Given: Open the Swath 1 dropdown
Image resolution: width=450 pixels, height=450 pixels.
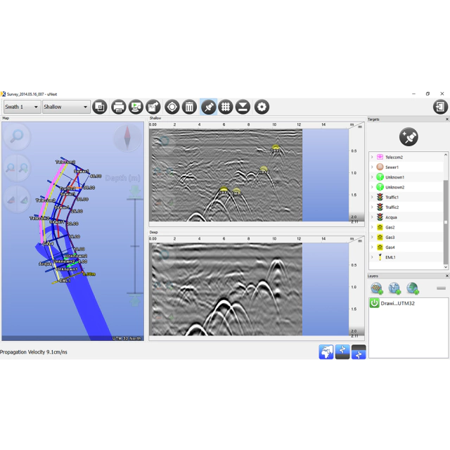Looking at the screenshot, I should coord(22,107).
